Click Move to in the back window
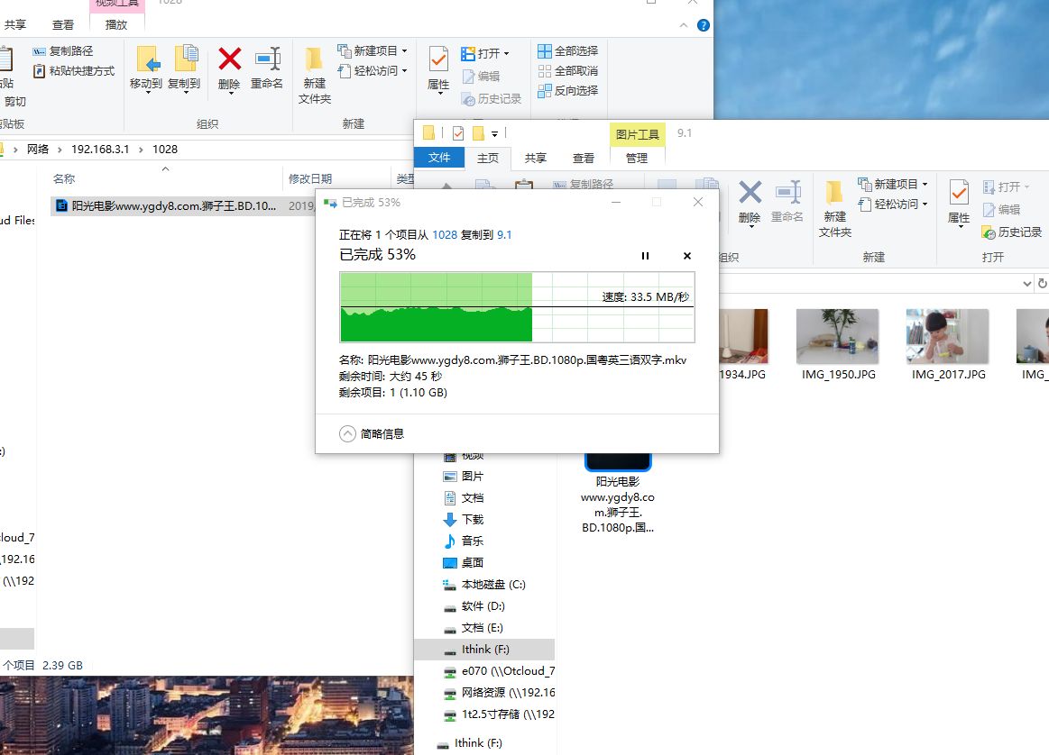1049x755 pixels. [x=146, y=68]
